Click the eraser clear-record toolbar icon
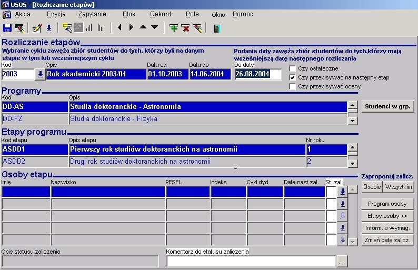Screen dimensions: 418x270 tap(197, 28)
